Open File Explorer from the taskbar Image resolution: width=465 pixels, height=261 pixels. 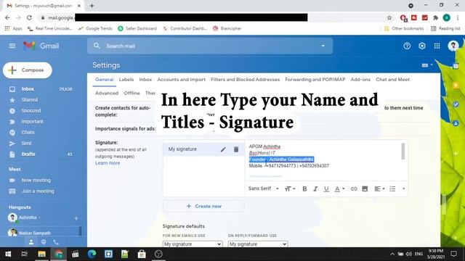[x=41, y=254]
